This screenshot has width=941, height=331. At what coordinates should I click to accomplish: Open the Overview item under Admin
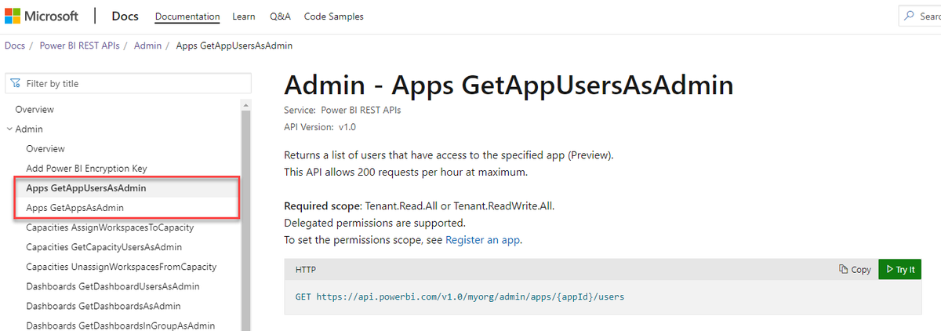click(45, 149)
